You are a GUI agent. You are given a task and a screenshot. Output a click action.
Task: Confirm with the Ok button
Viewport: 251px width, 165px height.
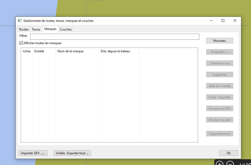[228, 153]
